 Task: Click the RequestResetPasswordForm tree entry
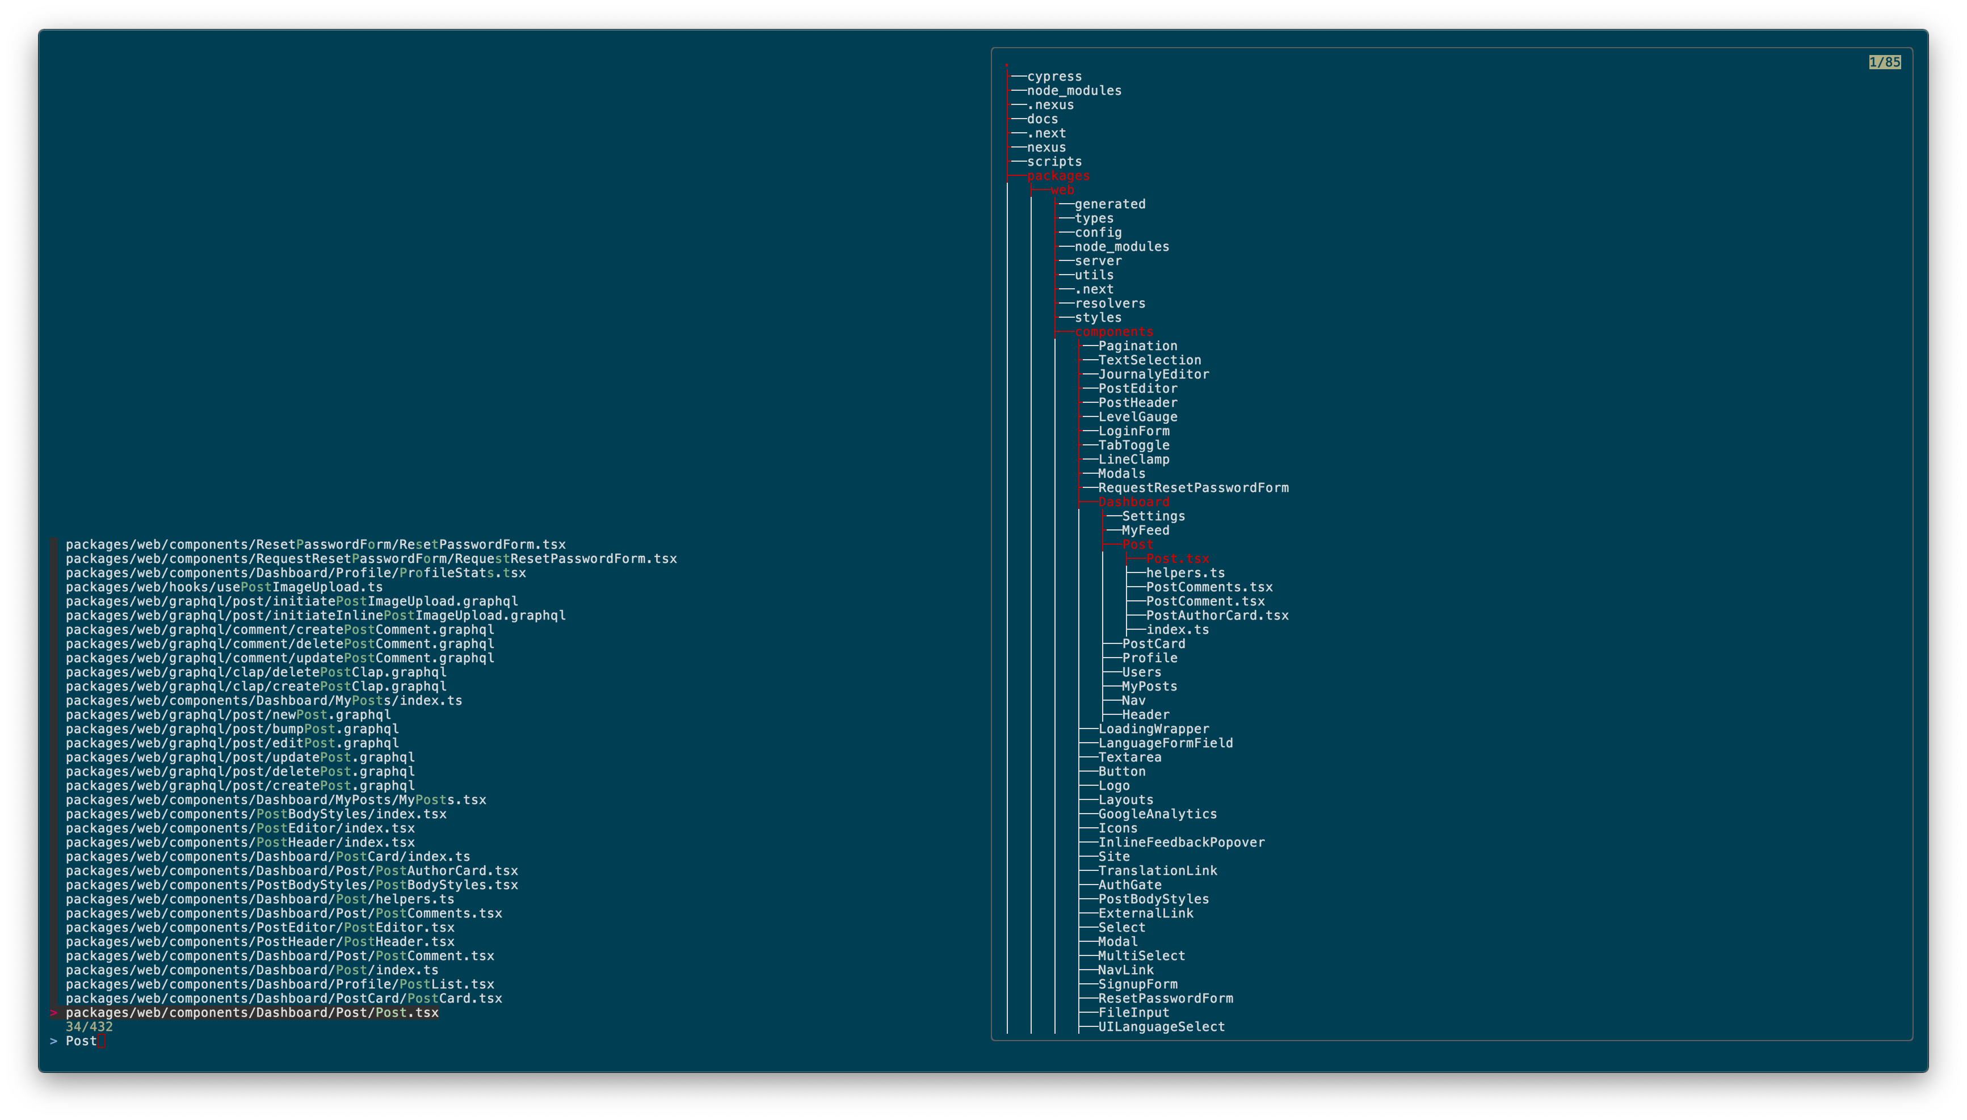coord(1193,488)
